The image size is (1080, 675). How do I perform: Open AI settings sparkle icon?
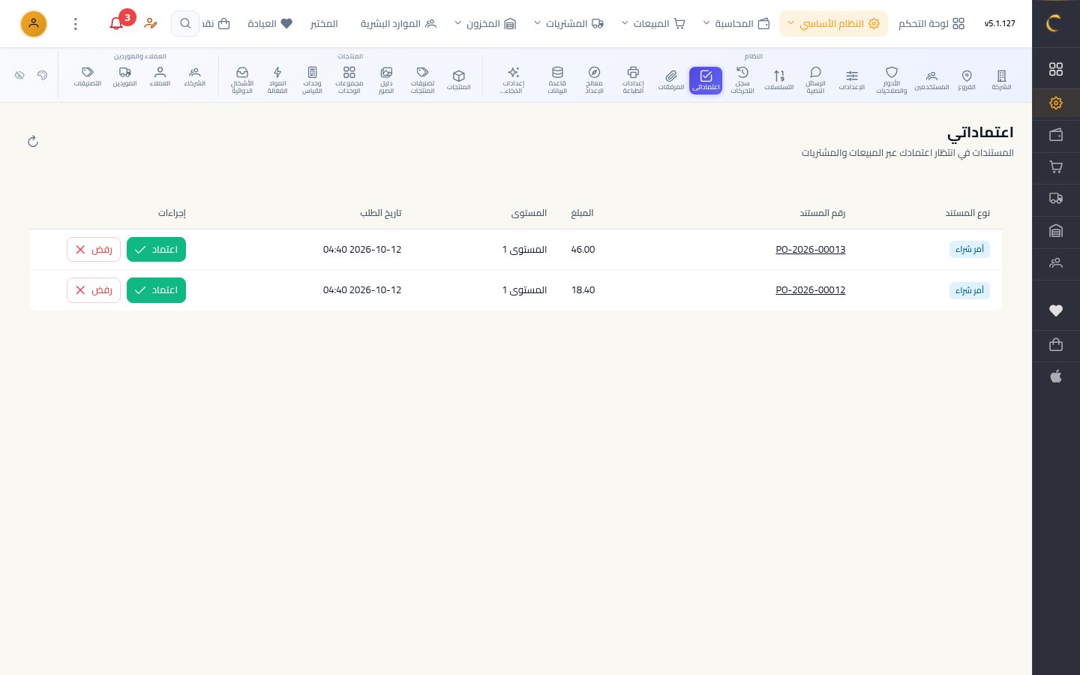[x=513, y=79]
